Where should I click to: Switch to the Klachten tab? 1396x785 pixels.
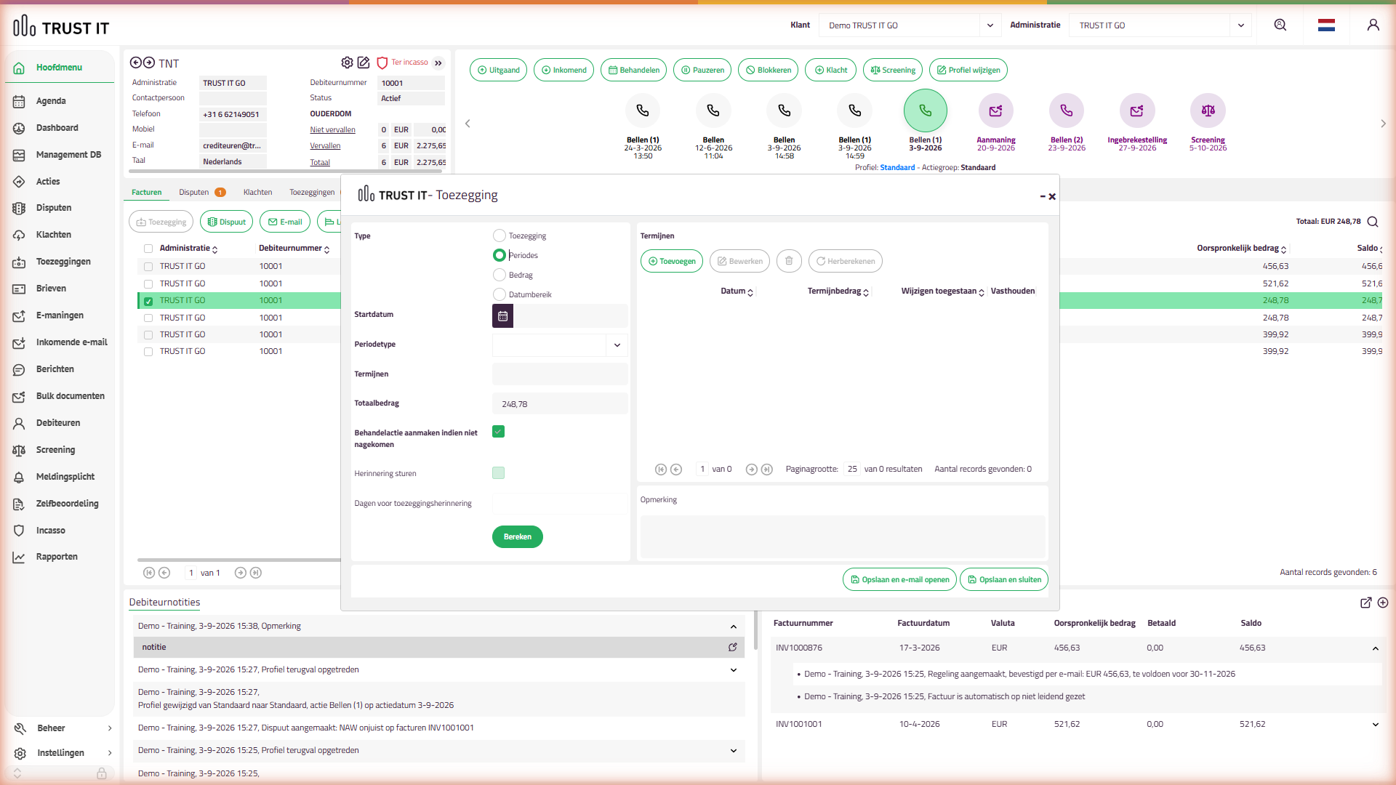(258, 193)
